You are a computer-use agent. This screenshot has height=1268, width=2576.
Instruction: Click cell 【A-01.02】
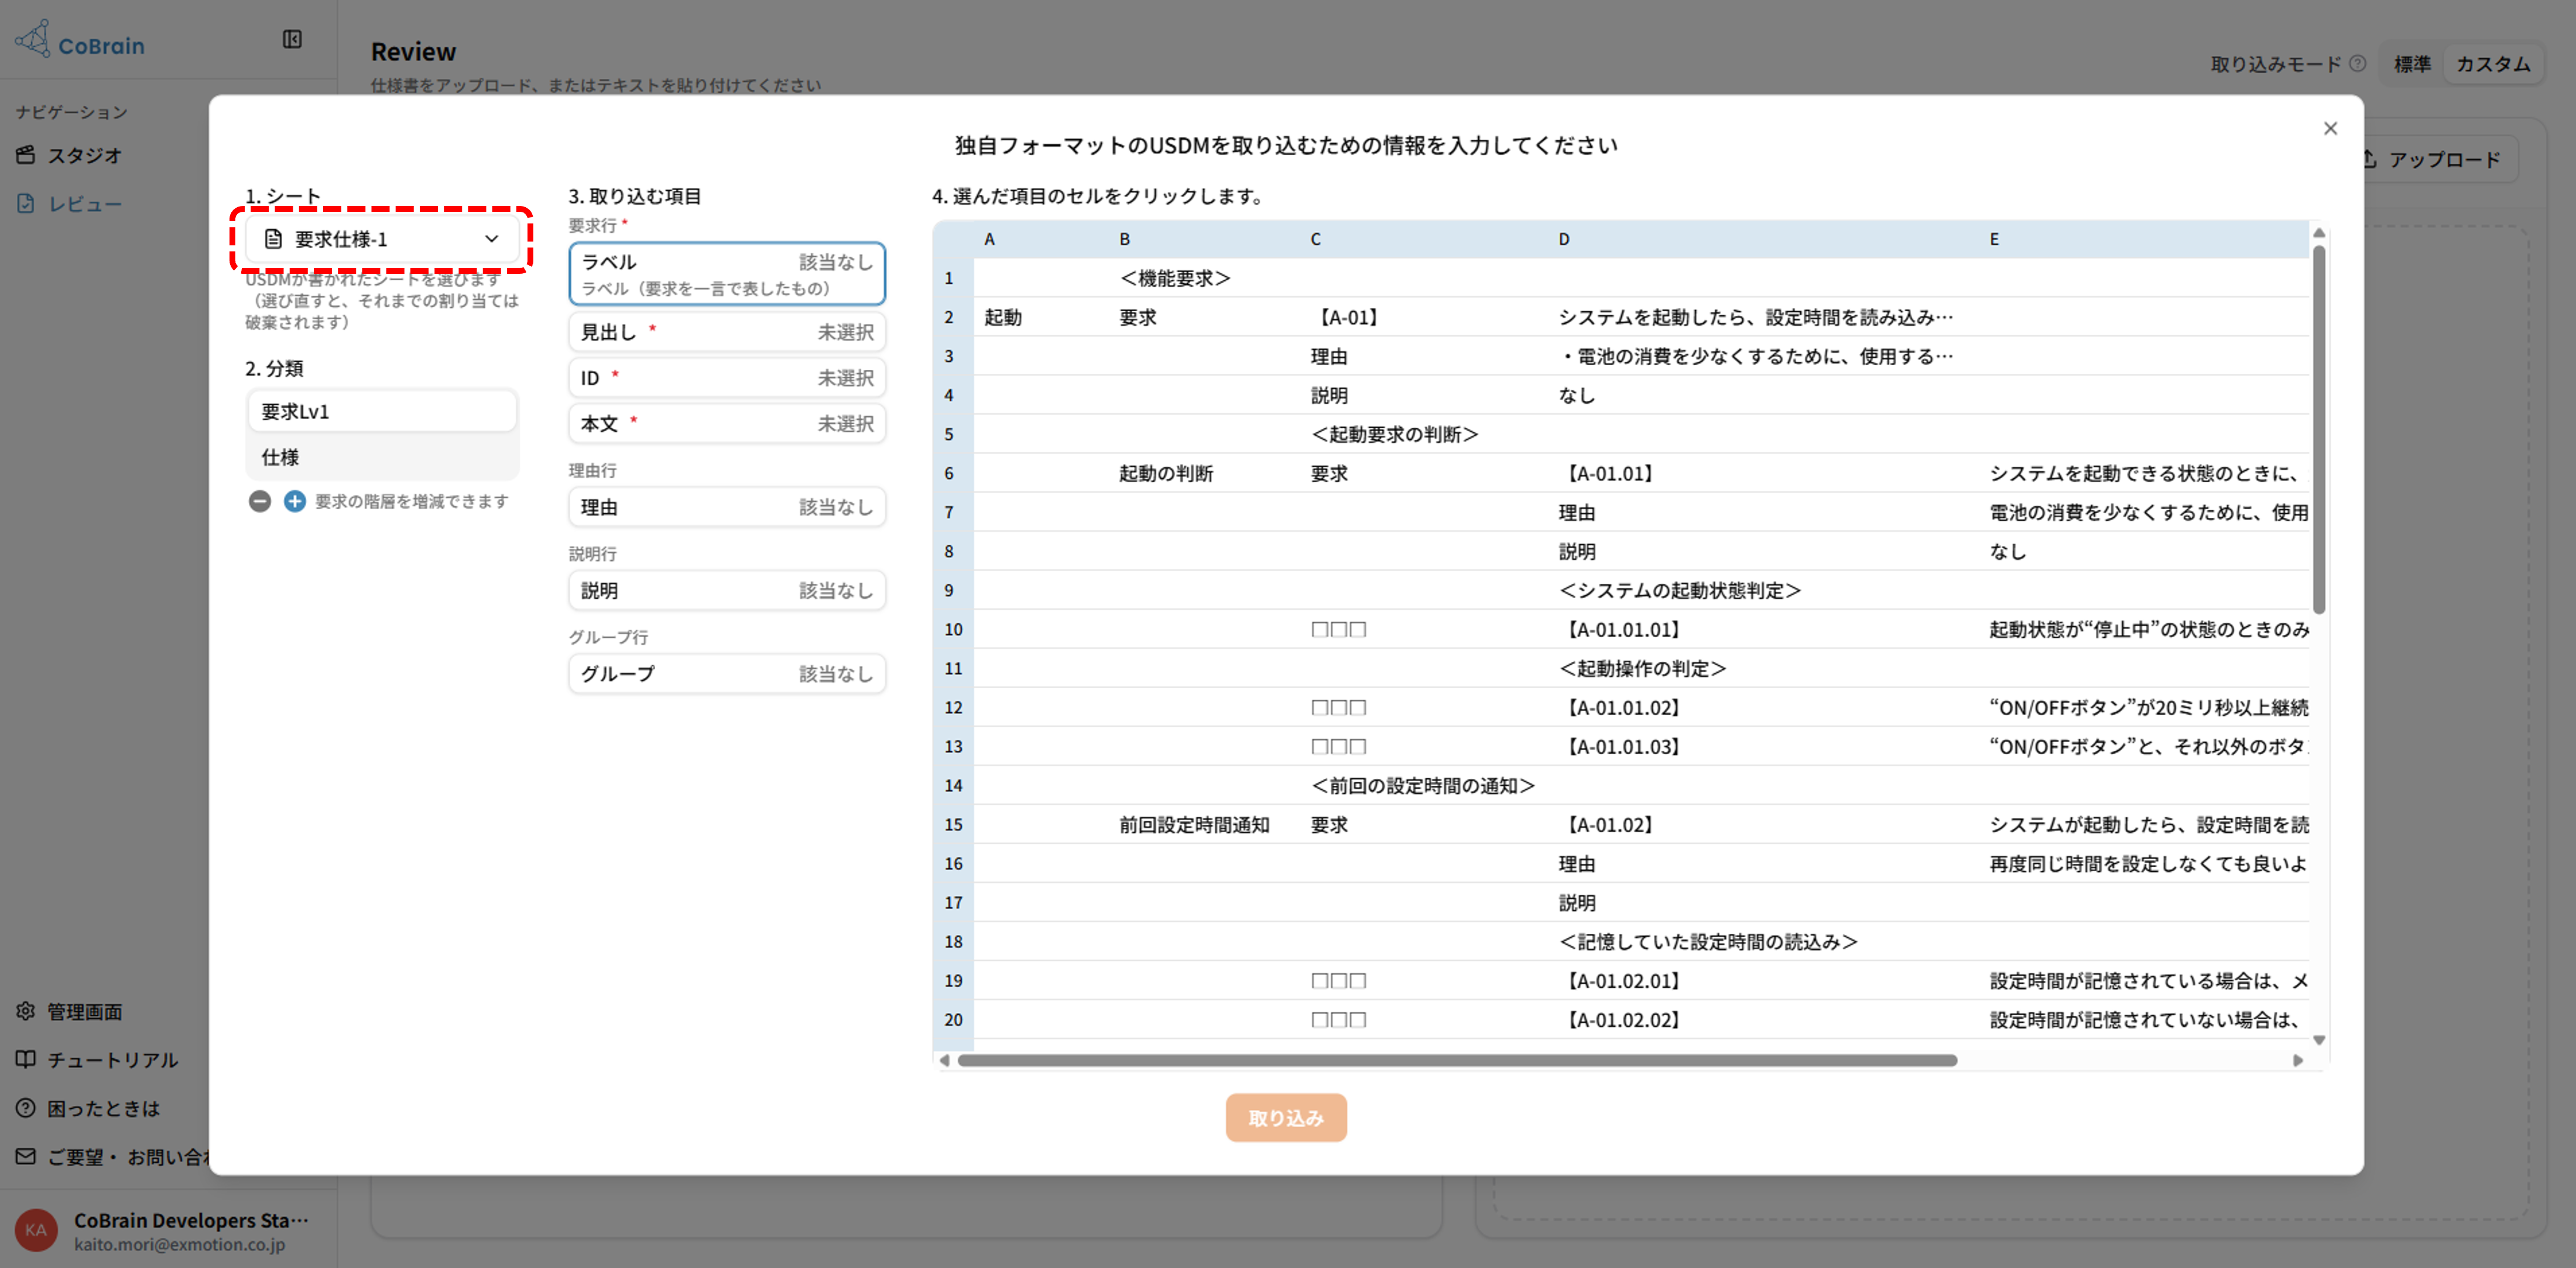click(1763, 824)
